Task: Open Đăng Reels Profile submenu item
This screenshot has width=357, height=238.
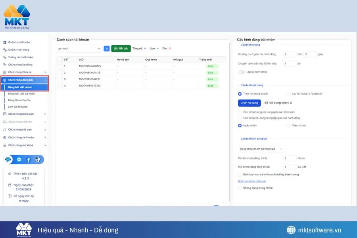Action: 19,100
